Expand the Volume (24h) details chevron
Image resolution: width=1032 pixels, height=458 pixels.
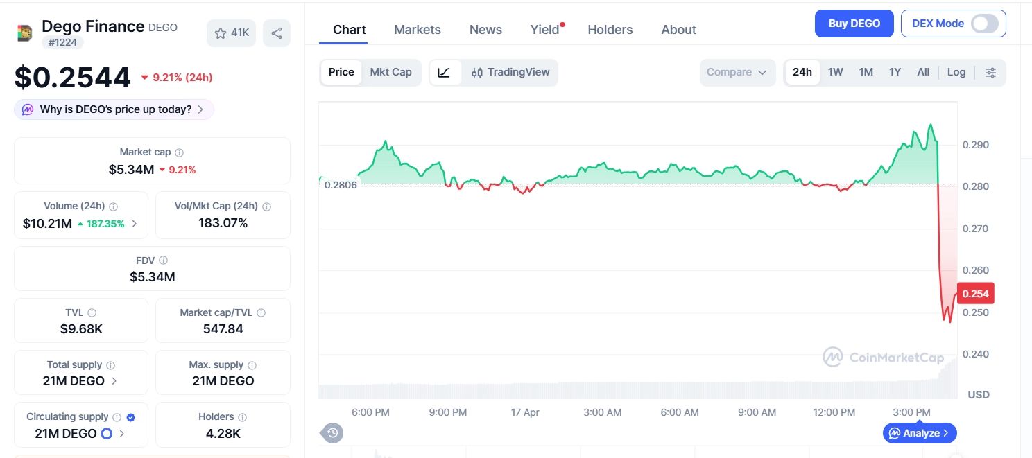[135, 224]
